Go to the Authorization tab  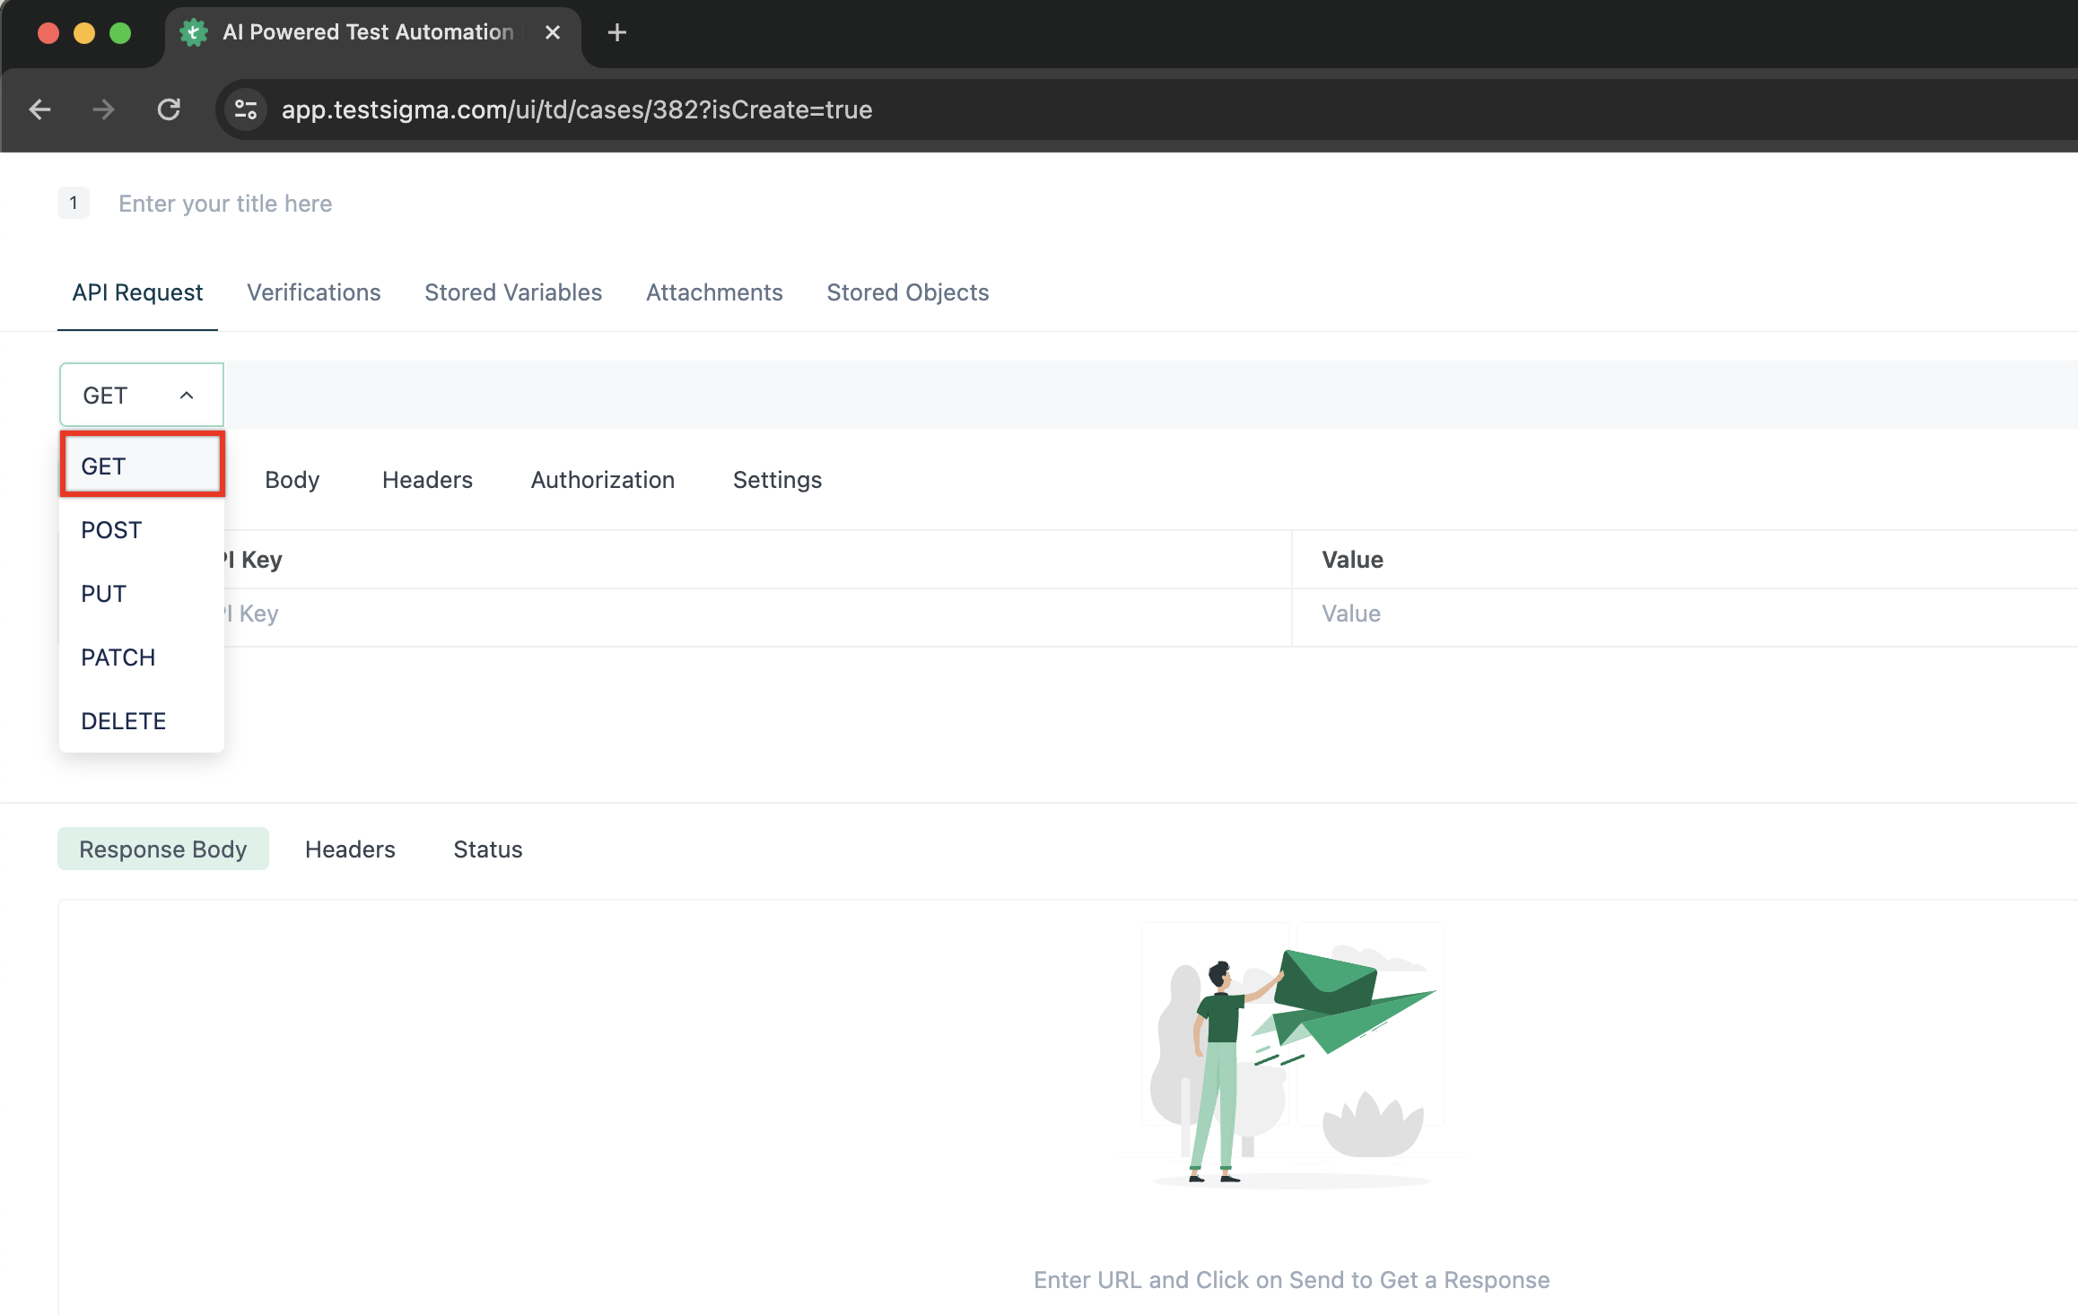pyautogui.click(x=603, y=480)
